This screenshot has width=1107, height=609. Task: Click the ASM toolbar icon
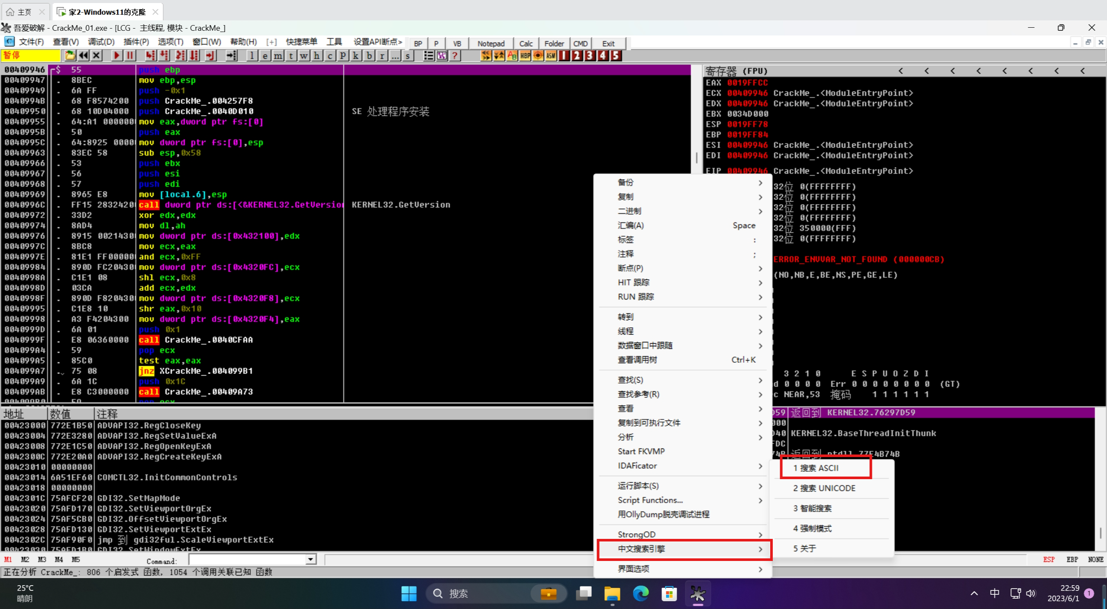(x=551, y=56)
